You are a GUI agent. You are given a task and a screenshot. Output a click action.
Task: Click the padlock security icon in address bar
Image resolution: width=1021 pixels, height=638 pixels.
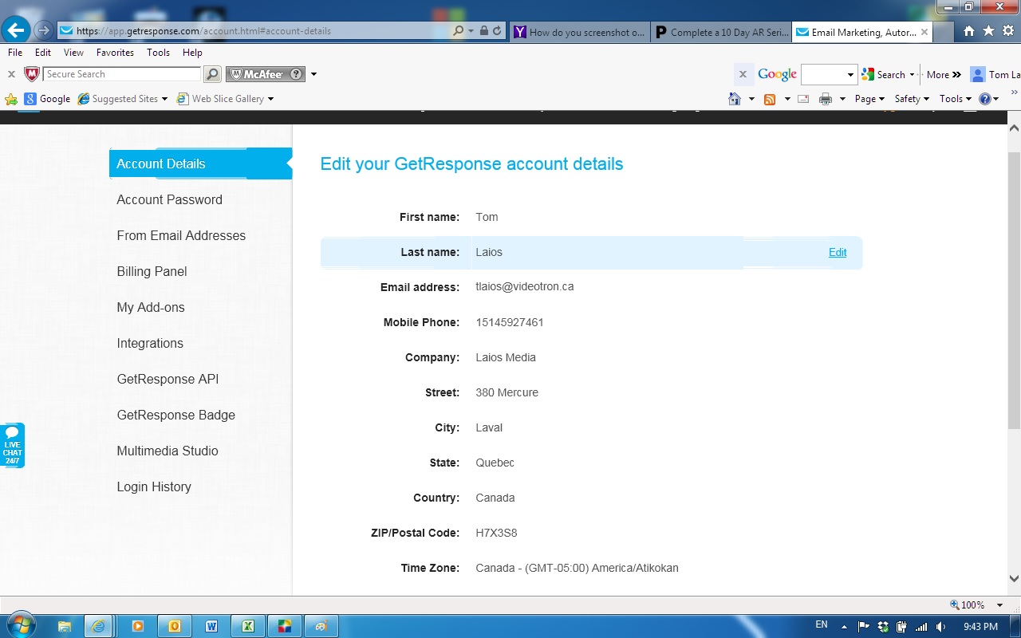[x=483, y=31]
